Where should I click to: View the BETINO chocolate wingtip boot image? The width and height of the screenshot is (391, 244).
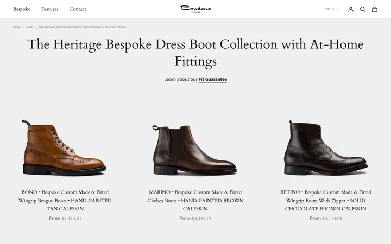pos(326,147)
